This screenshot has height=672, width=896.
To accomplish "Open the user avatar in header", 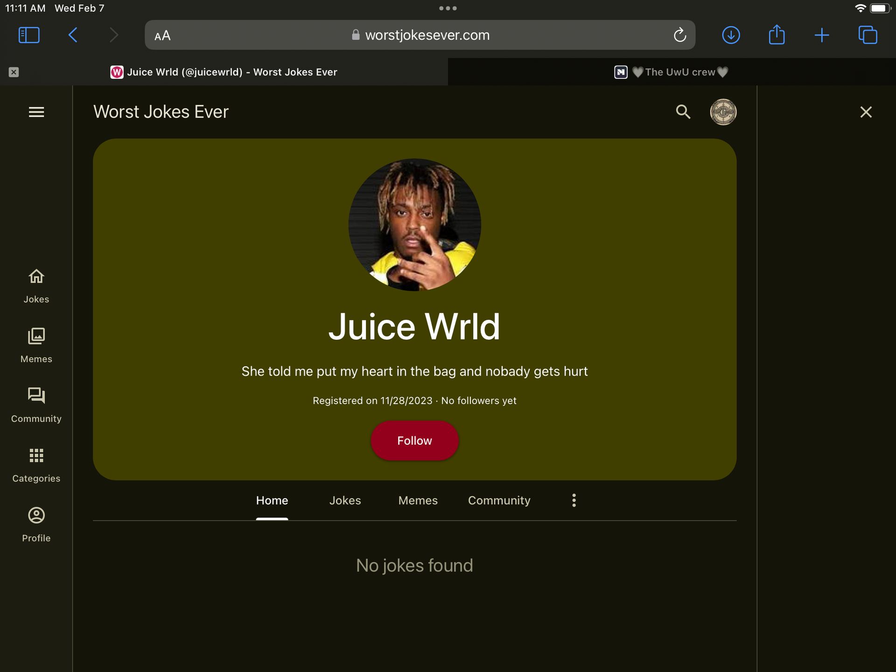I will tap(723, 112).
